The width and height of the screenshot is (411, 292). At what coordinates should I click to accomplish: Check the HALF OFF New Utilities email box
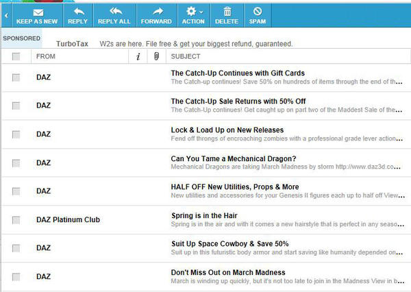pyautogui.click(x=16, y=191)
